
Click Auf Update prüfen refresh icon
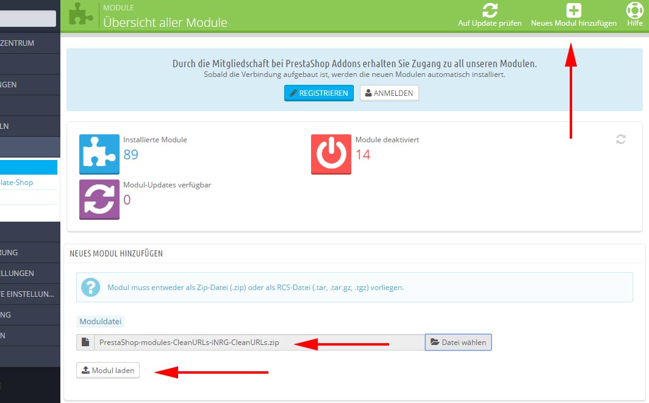pos(490,10)
